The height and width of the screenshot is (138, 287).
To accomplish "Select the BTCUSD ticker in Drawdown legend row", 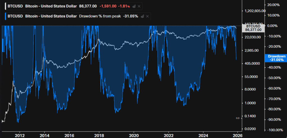I will point(15,16).
